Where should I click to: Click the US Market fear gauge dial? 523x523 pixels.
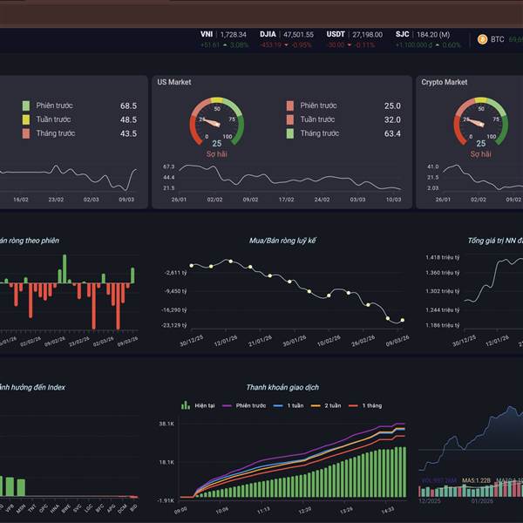pyautogui.click(x=217, y=122)
